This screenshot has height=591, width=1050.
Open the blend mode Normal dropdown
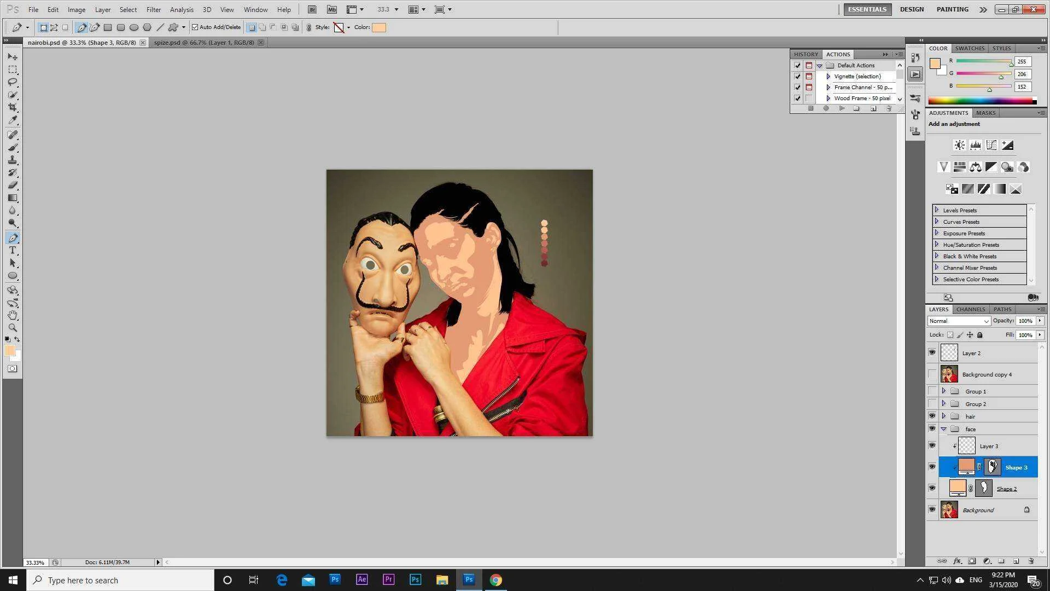point(959,321)
